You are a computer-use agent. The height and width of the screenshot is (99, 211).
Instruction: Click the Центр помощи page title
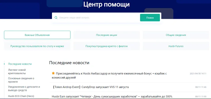click(107, 4)
